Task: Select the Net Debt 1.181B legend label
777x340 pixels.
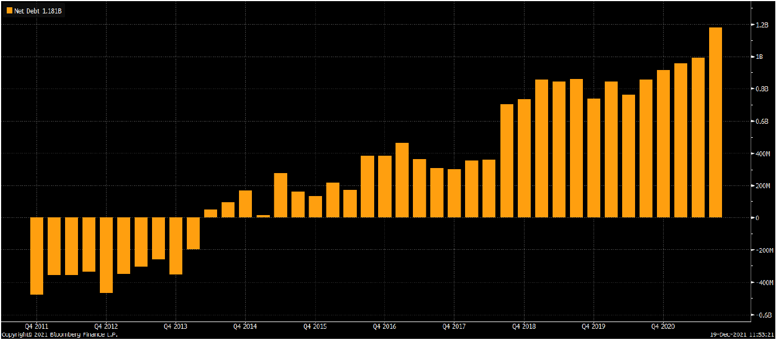Action: pyautogui.click(x=38, y=10)
